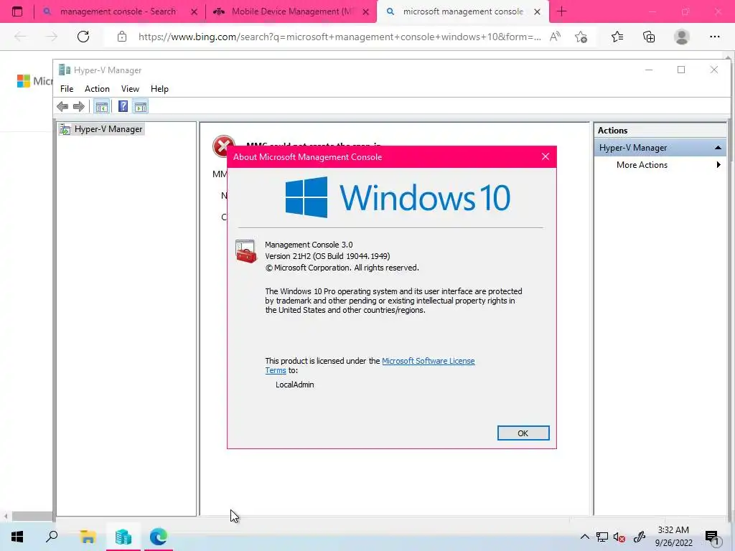Screen dimensions: 735x551
Task: Toggle Read aloud icon in address bar
Action: [x=555, y=37]
